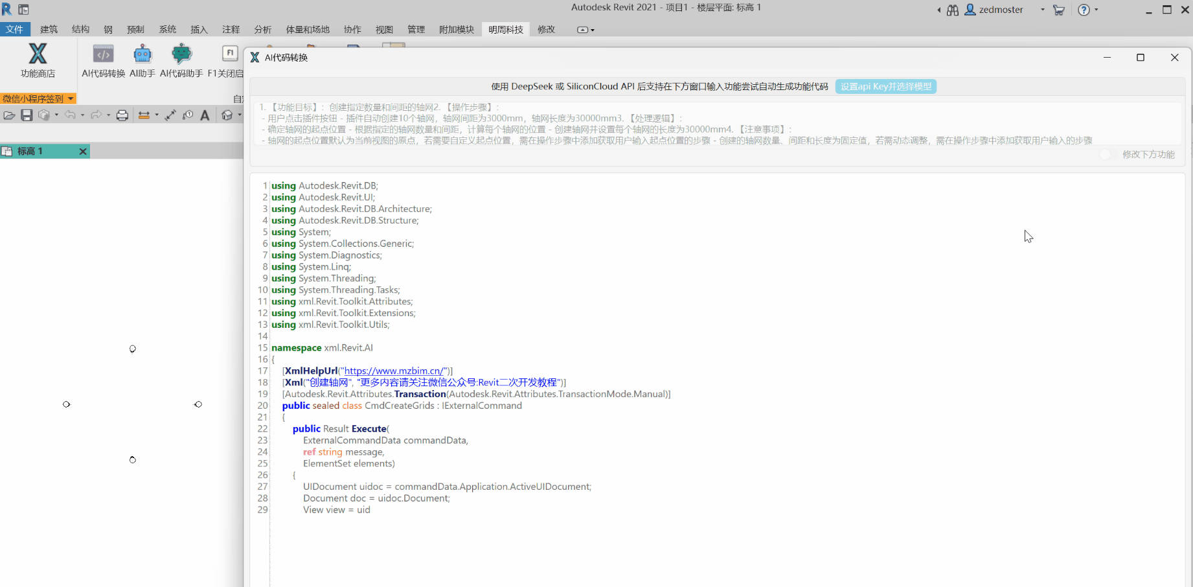The image size is (1193, 587).
Task: Open the www.mzbim.cn link in code
Action: point(394,371)
